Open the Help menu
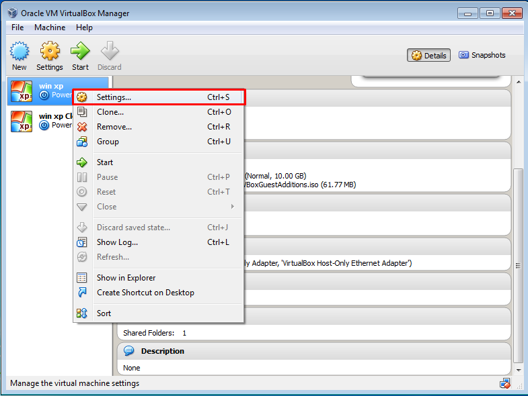528x396 pixels. click(84, 28)
